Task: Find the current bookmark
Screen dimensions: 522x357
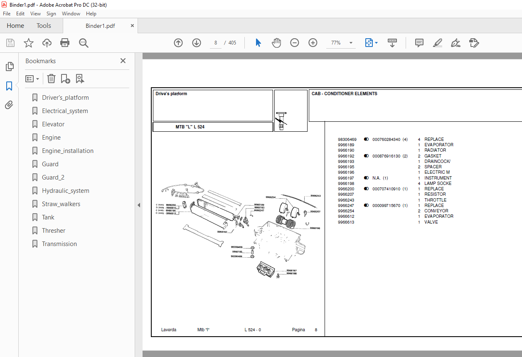Action: [x=80, y=79]
